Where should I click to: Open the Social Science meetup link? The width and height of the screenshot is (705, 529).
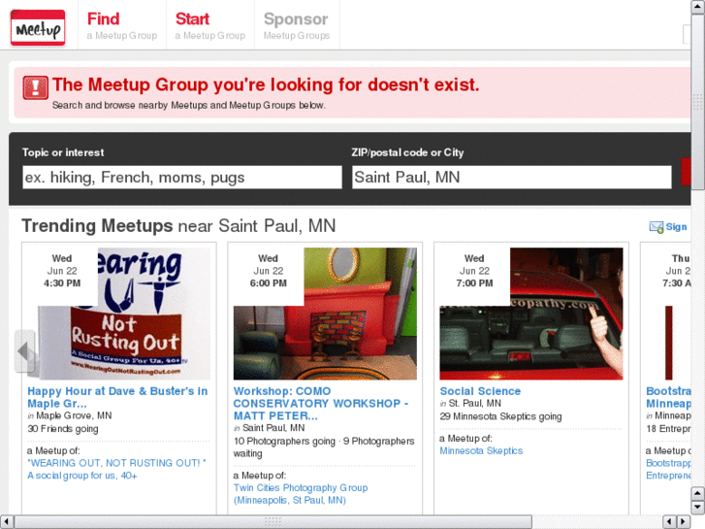click(480, 391)
